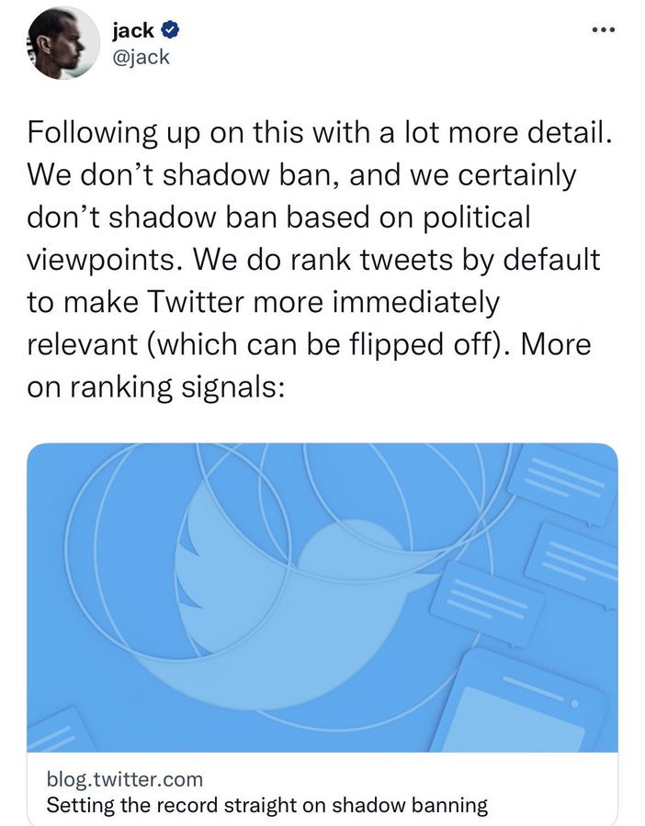Click the text "More on ranking signals:"
645x826 pixels.
point(309,365)
